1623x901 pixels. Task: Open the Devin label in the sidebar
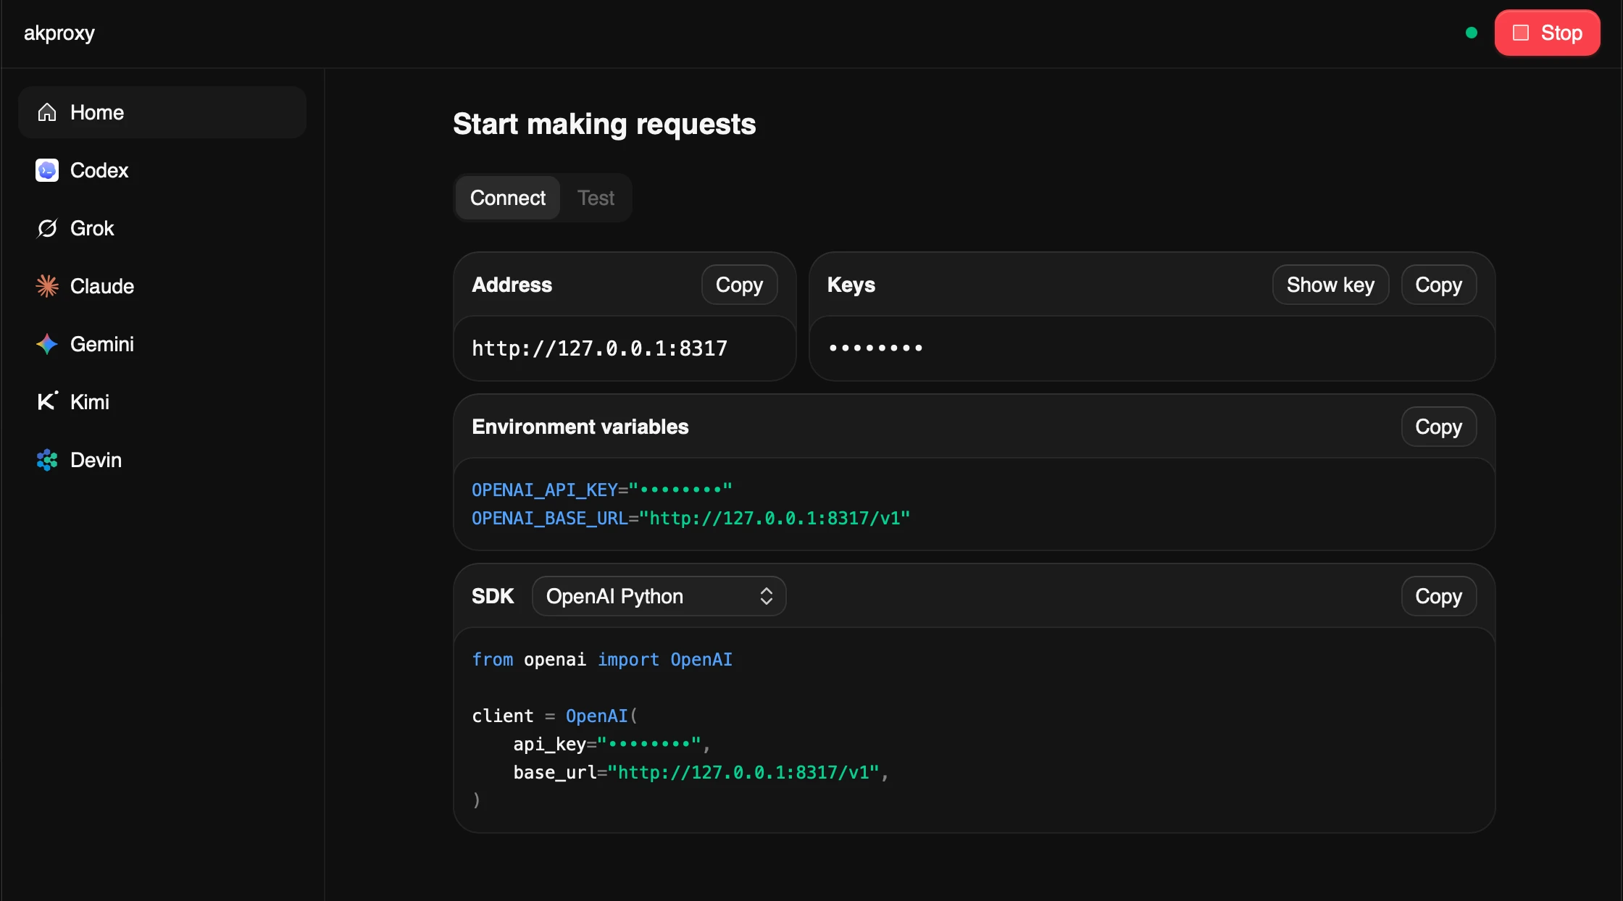tap(96, 460)
